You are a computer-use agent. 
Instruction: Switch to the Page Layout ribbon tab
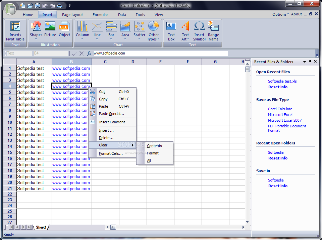click(x=72, y=14)
